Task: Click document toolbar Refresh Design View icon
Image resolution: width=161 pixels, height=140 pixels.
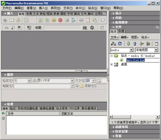Action: [102, 28]
